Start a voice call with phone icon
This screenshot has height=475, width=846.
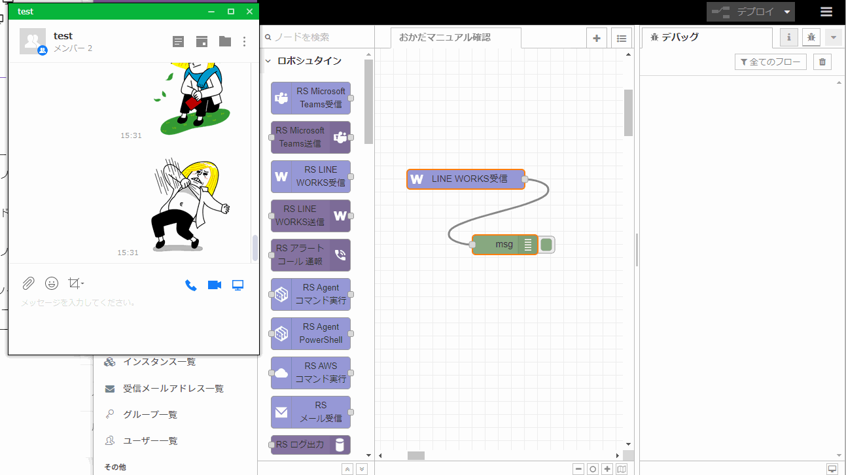(x=191, y=285)
